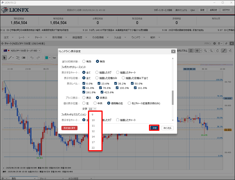Toggle the pencil drawing mode icon
Image resolution: width=235 pixels, height=180 pixels.
pos(224,51)
